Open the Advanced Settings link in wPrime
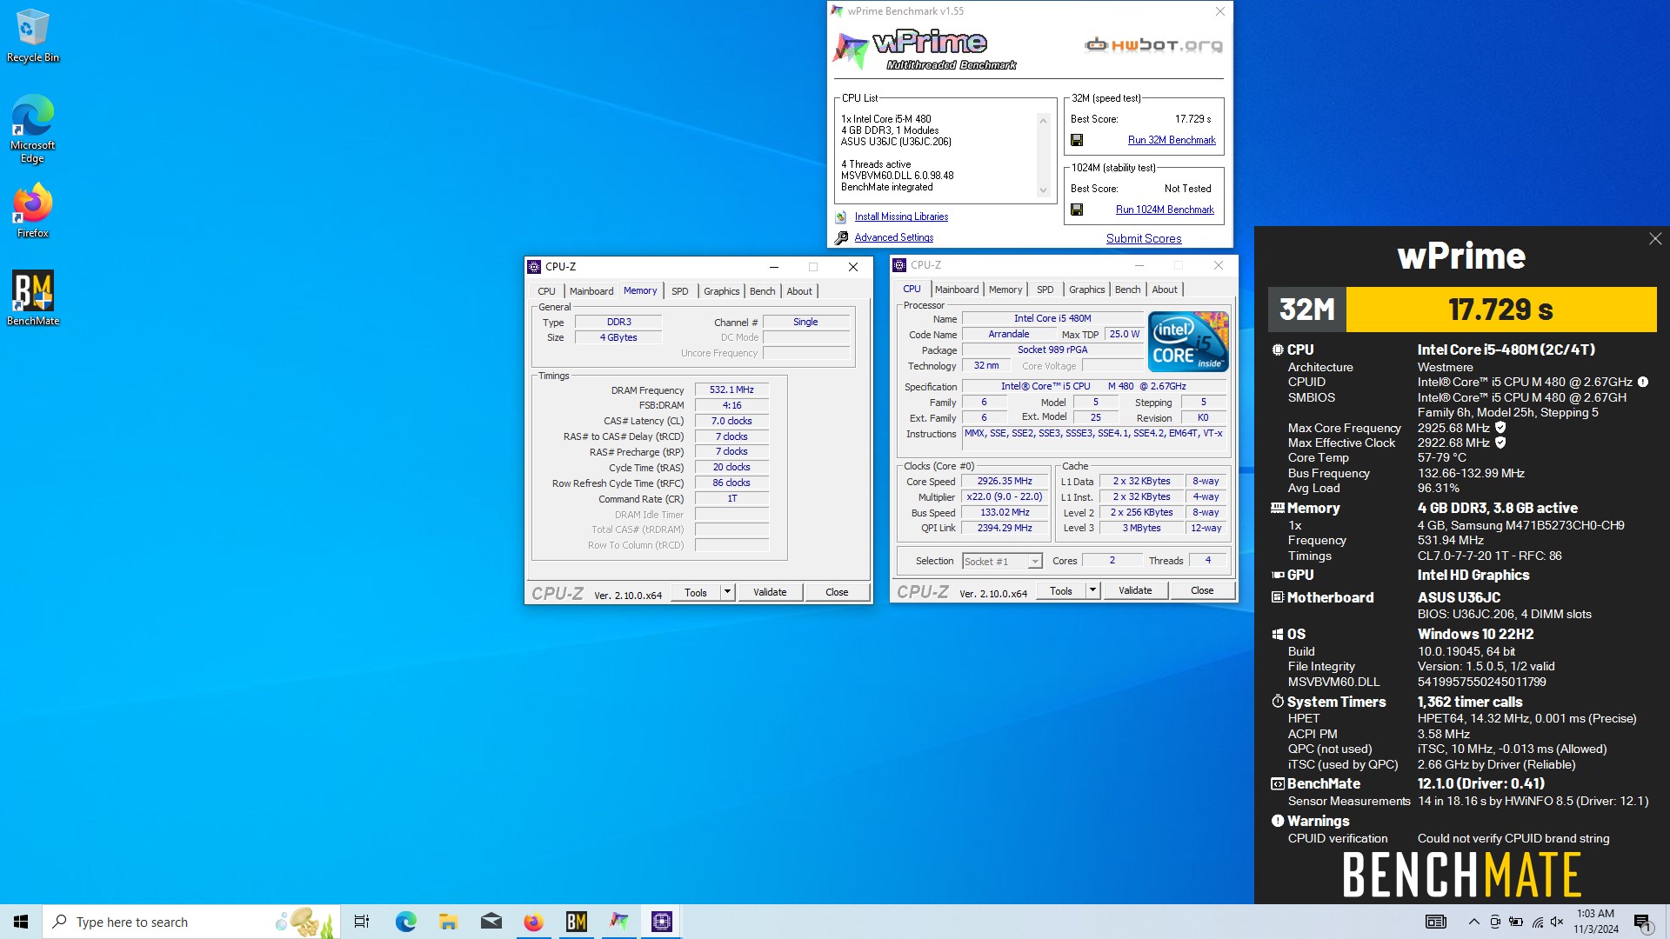The height and width of the screenshot is (939, 1670). point(894,237)
